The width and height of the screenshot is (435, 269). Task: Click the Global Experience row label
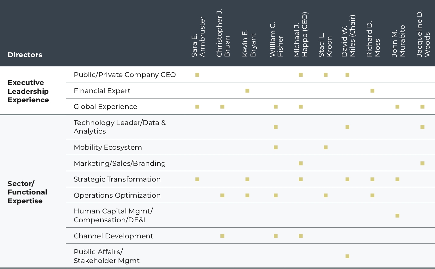click(x=105, y=107)
